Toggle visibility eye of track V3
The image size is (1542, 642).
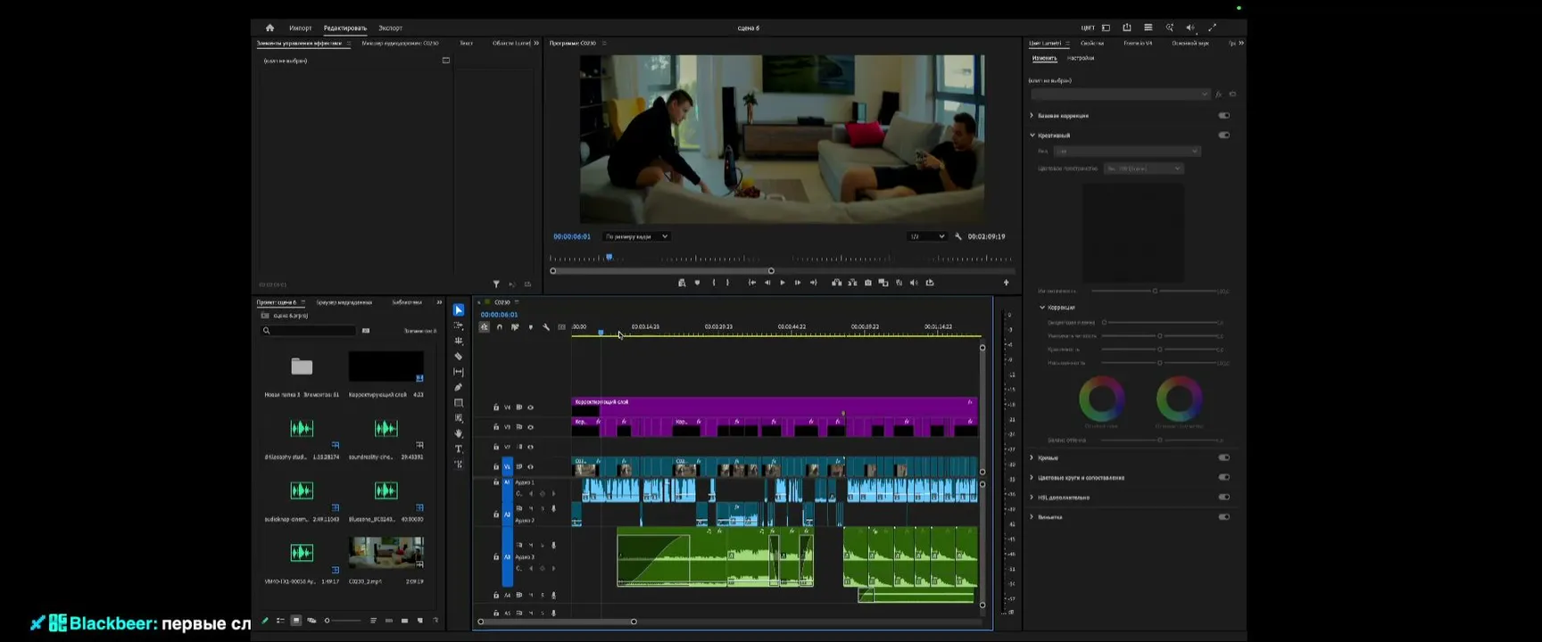click(x=530, y=427)
